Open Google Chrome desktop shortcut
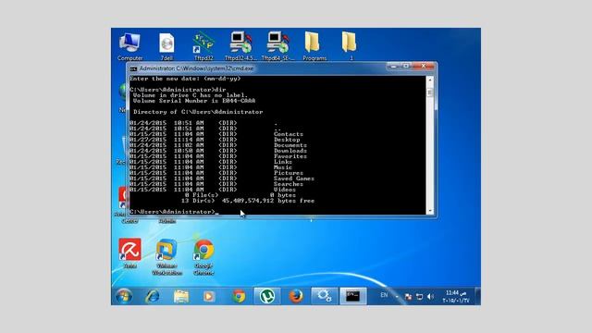 203,257
